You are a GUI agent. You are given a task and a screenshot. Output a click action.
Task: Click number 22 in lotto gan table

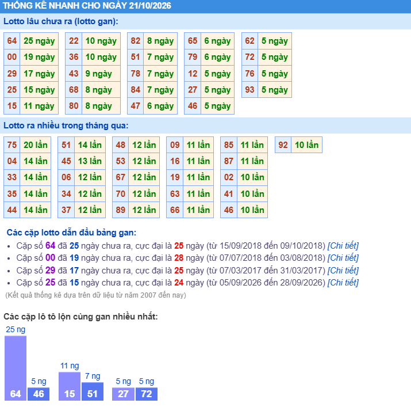tap(74, 41)
